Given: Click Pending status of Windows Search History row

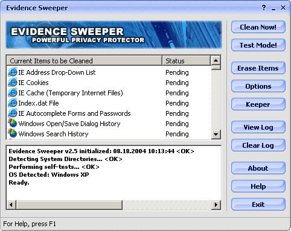Looking at the screenshot, I should [x=177, y=134].
